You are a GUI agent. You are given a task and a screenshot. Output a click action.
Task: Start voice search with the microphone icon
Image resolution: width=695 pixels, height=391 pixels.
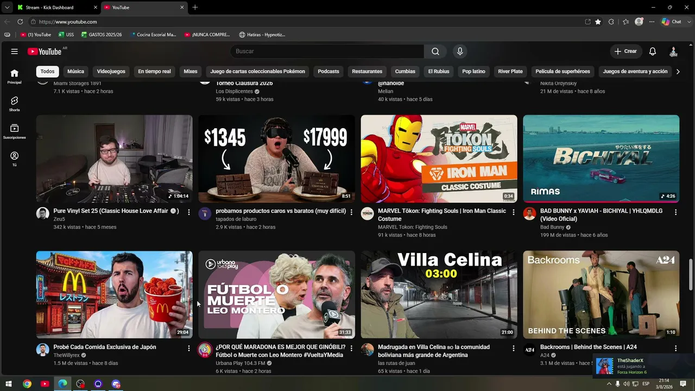point(460,52)
